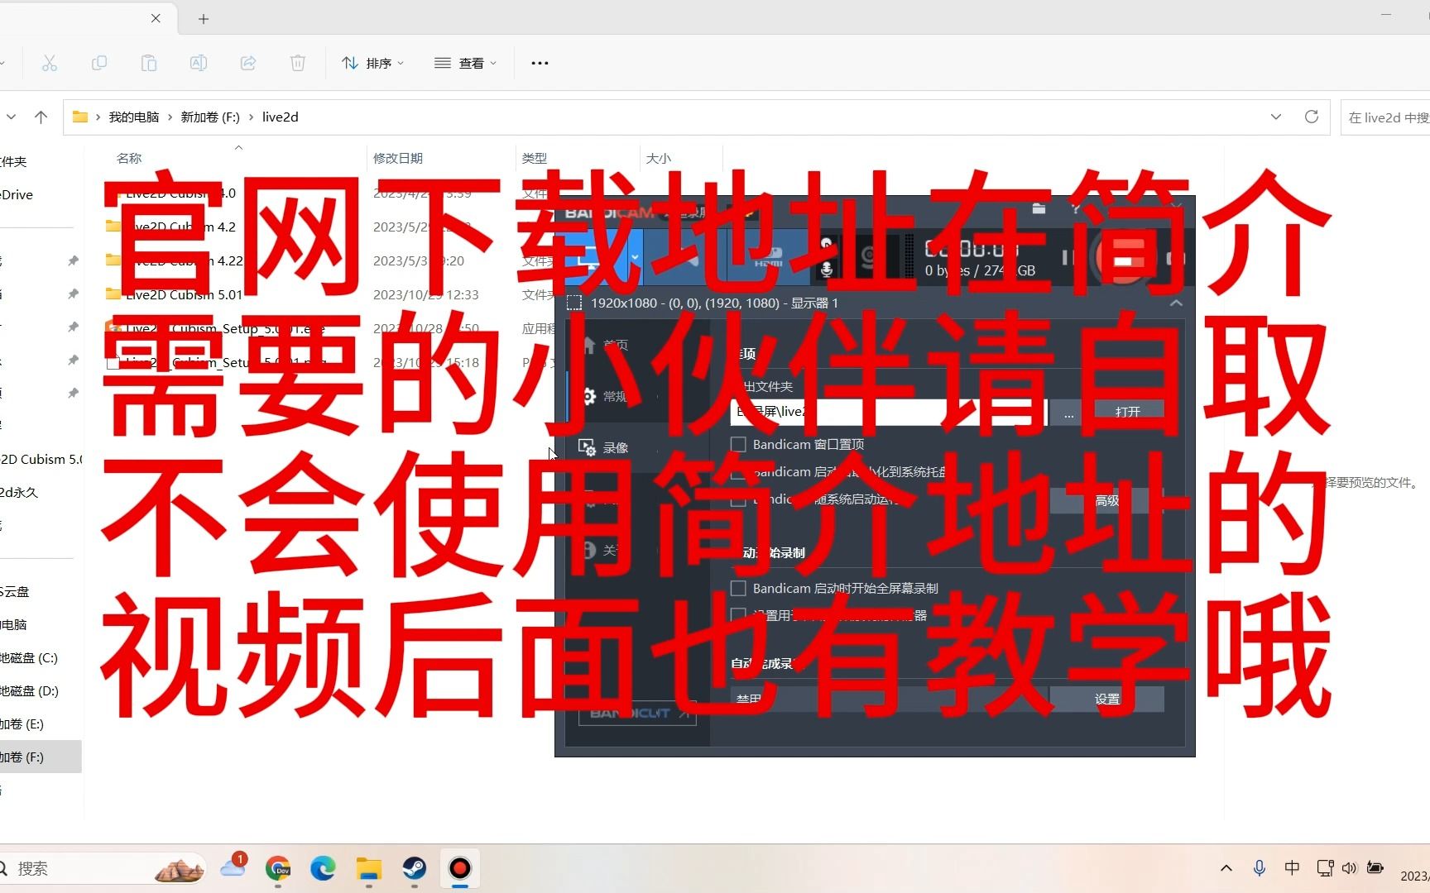Click the Rename icon in Explorer toolbar
This screenshot has width=1430, height=893.
[199, 63]
